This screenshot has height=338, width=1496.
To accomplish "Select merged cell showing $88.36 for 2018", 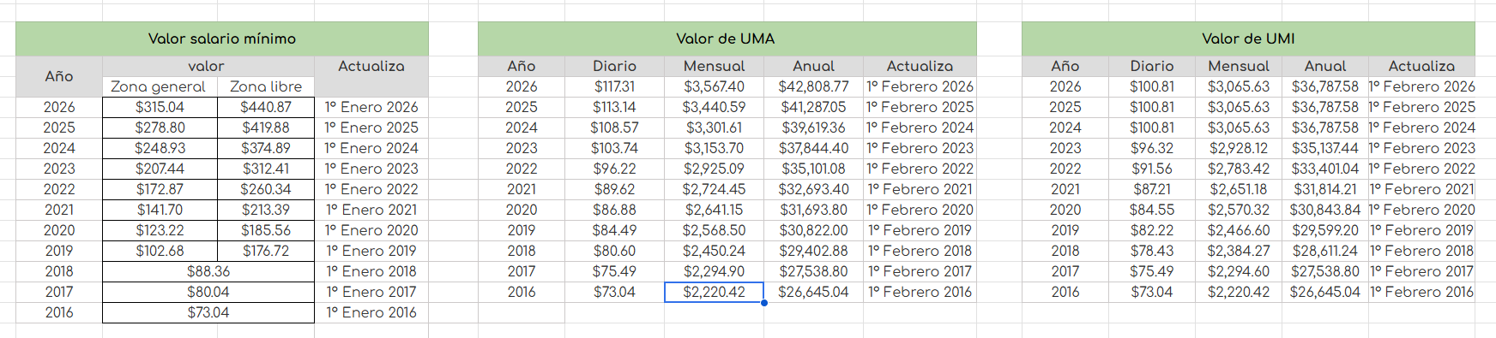I will (208, 271).
